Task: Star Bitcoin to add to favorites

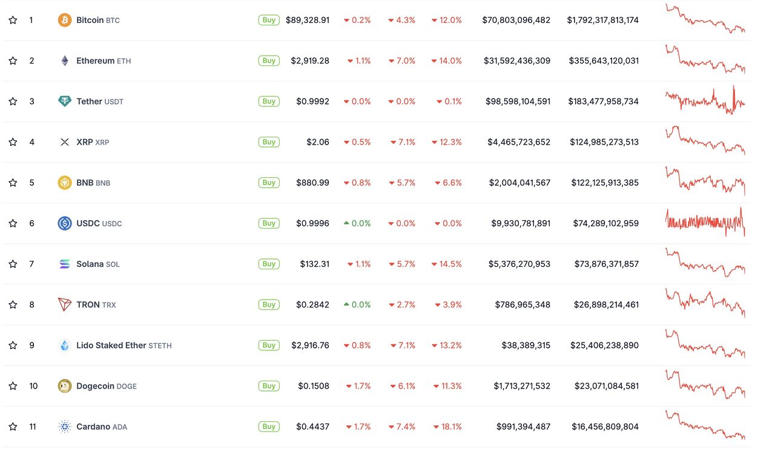Action: tap(13, 20)
